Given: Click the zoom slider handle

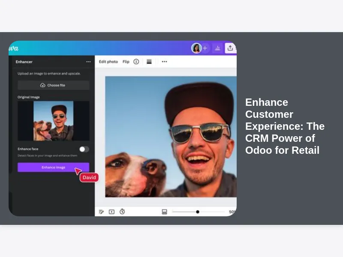Looking at the screenshot, I should pos(198,212).
